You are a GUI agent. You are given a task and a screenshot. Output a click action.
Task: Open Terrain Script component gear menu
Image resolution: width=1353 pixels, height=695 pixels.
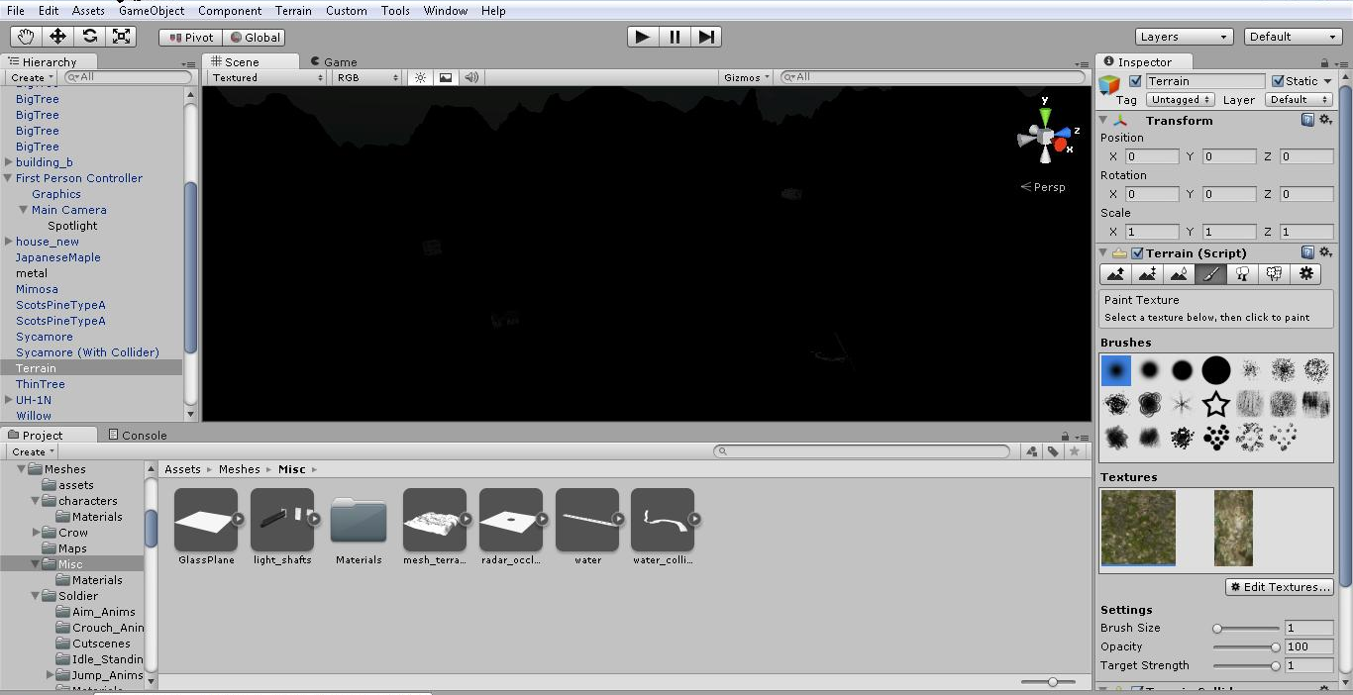click(1324, 252)
